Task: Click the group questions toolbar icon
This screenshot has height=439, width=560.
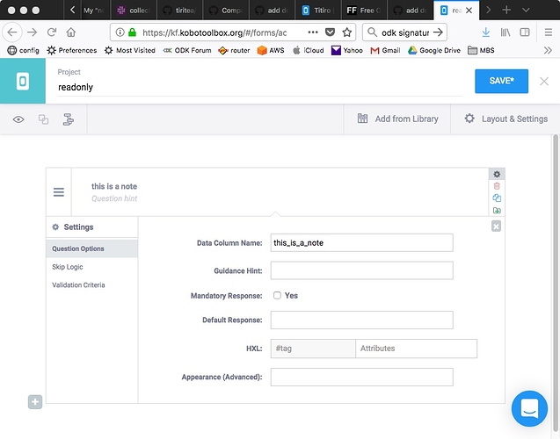Action: pyautogui.click(x=43, y=119)
